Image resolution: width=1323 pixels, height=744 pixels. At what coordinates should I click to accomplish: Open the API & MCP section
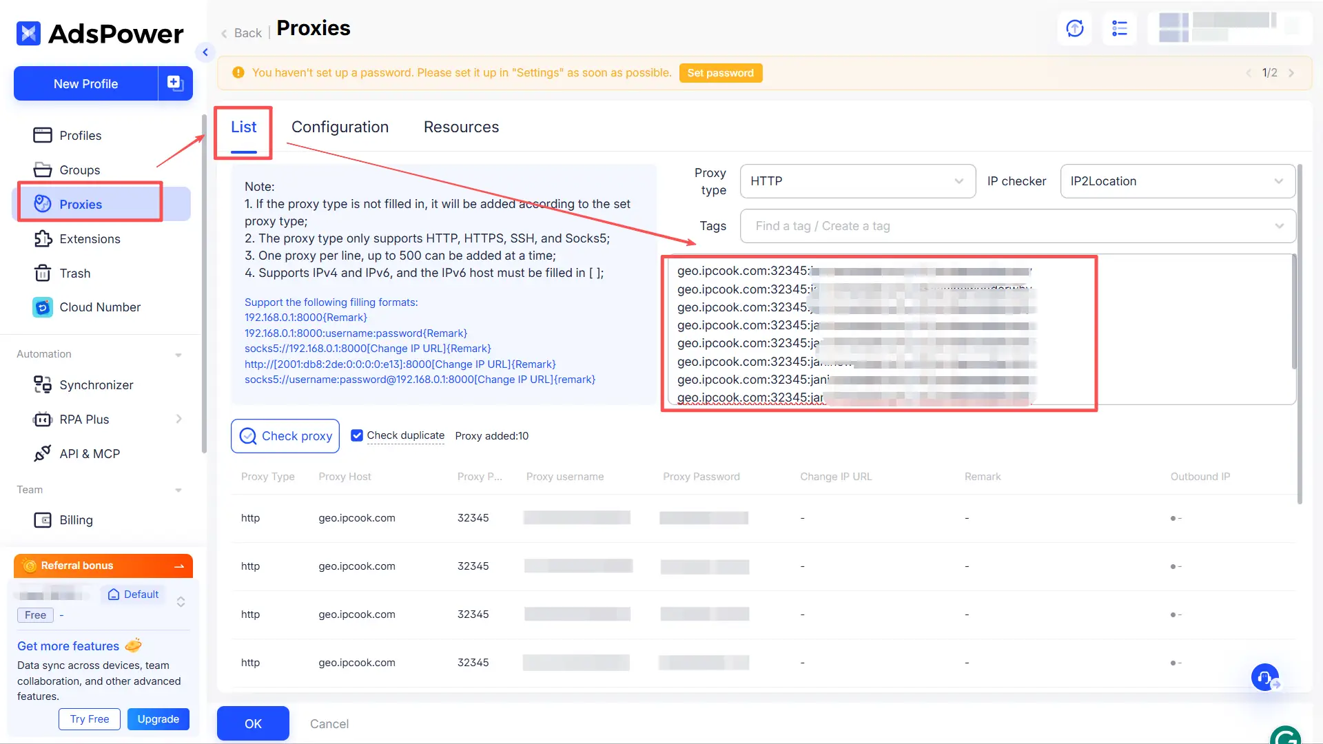(88, 453)
